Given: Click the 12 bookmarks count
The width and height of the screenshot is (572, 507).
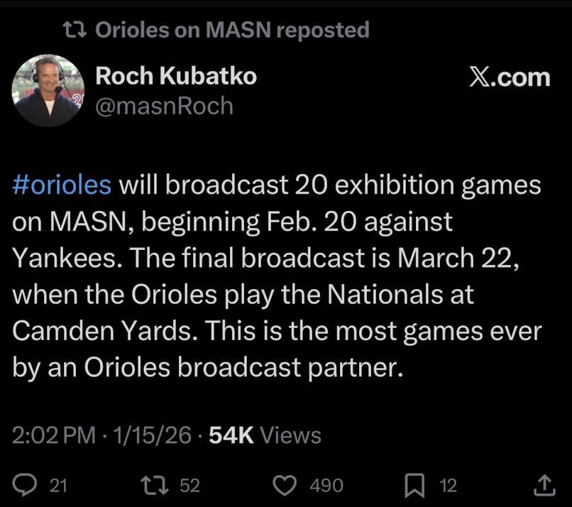Looking at the screenshot, I should pos(448,485).
